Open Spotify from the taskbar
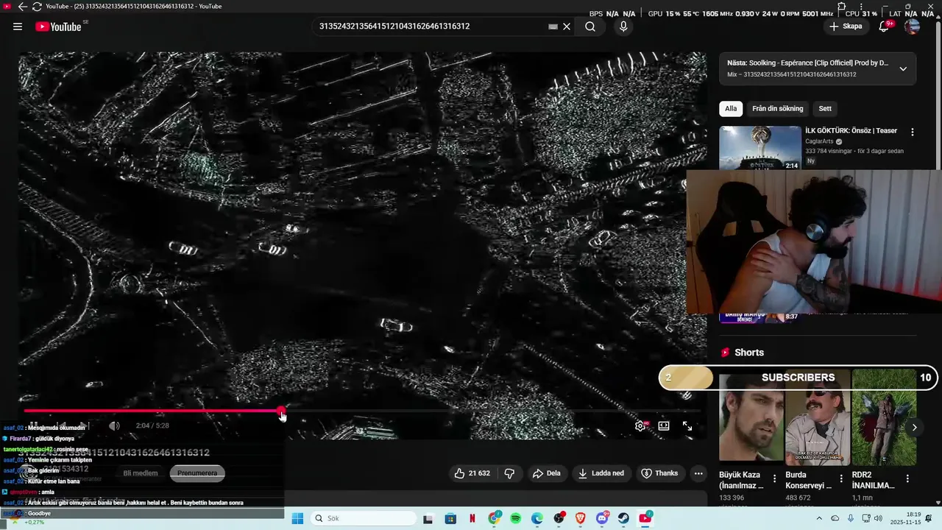Viewport: 942px width, 530px height. click(516, 518)
